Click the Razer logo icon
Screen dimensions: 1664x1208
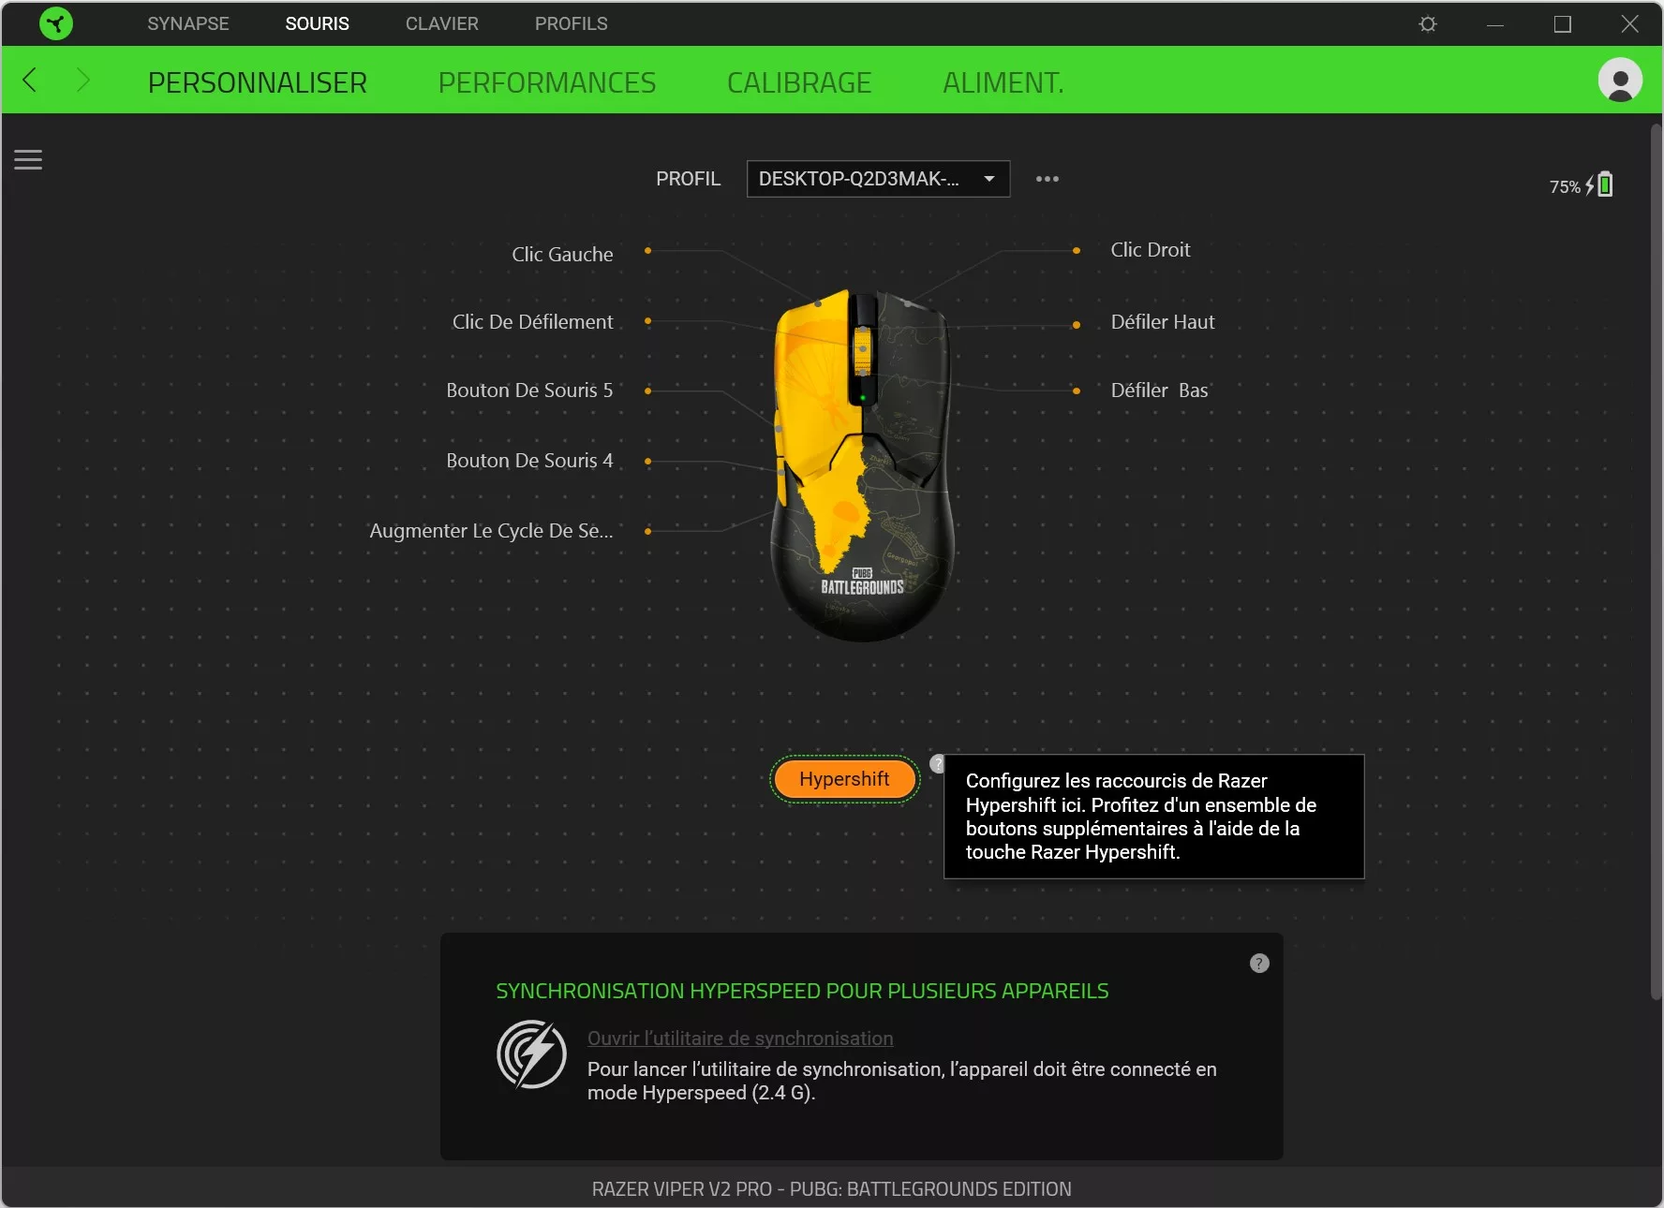click(55, 23)
